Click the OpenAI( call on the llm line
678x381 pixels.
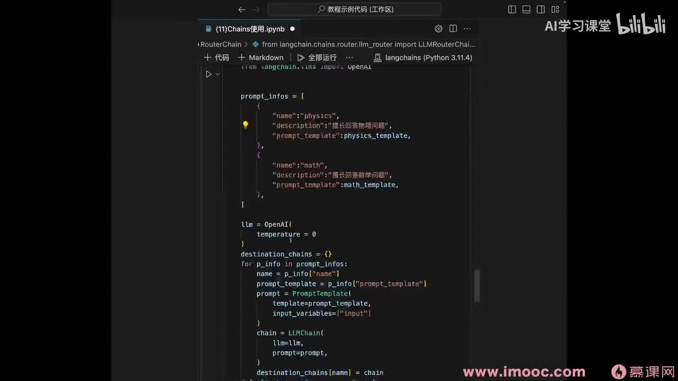278,224
